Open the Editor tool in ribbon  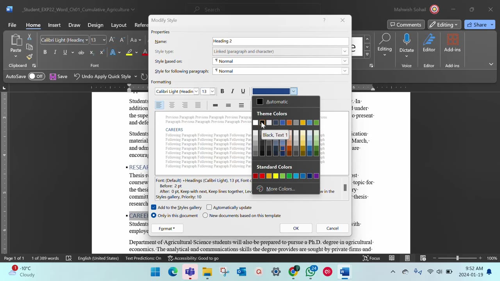click(x=429, y=43)
